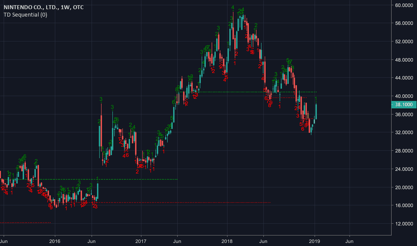The height and width of the screenshot is (246, 417).
Task: Click the 36.0000 price axis label
Action: pyautogui.click(x=404, y=115)
